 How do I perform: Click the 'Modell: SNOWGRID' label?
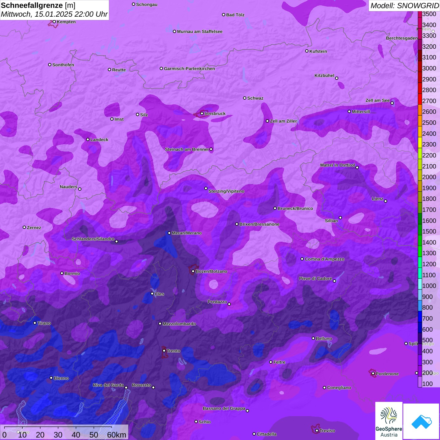pos(404,6)
